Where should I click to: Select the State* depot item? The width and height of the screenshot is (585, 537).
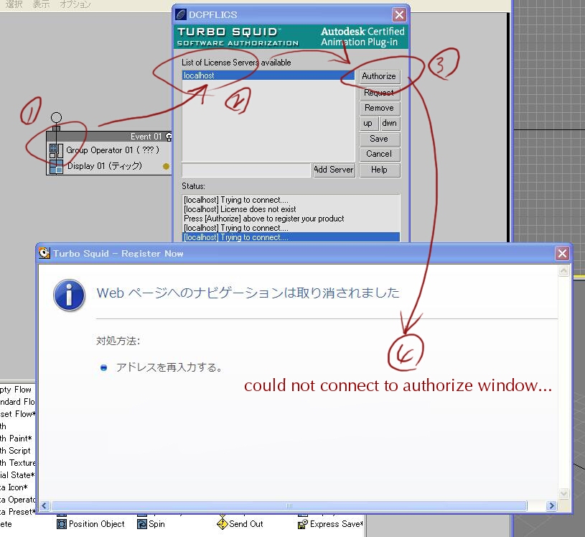click(x=17, y=475)
